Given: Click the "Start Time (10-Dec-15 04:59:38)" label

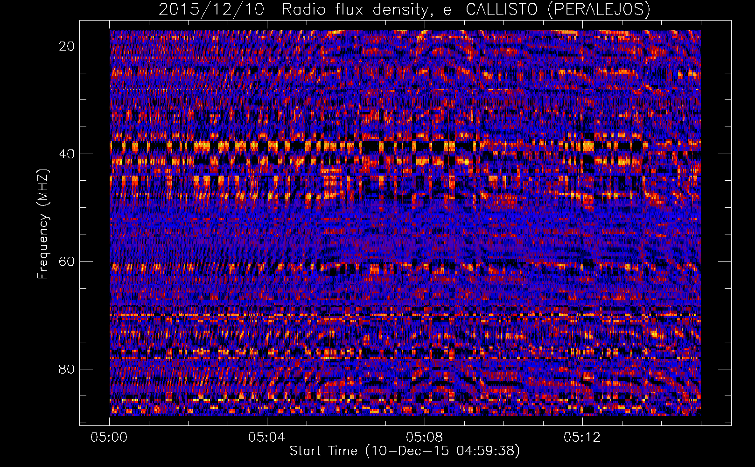Looking at the screenshot, I should pyautogui.click(x=405, y=451).
